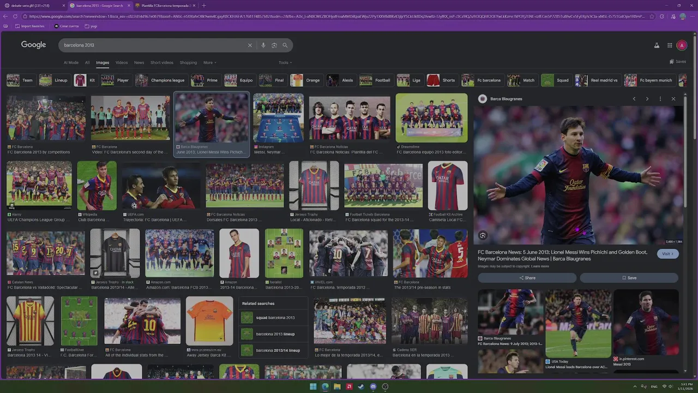Switch to the All results tab
The width and height of the screenshot is (698, 393).
pyautogui.click(x=87, y=63)
